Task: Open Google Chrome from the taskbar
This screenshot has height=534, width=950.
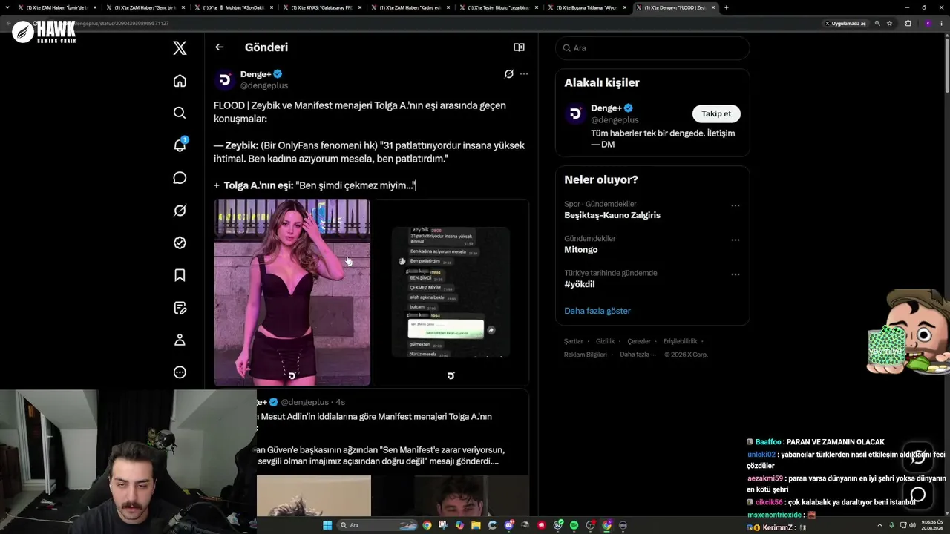Action: click(427, 525)
